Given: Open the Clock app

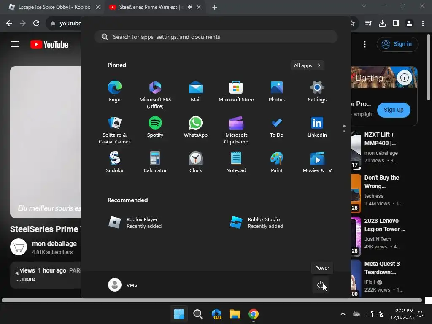Looking at the screenshot, I should pyautogui.click(x=196, y=162).
